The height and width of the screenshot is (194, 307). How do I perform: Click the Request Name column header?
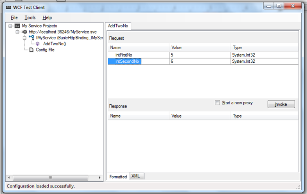click(x=138, y=48)
